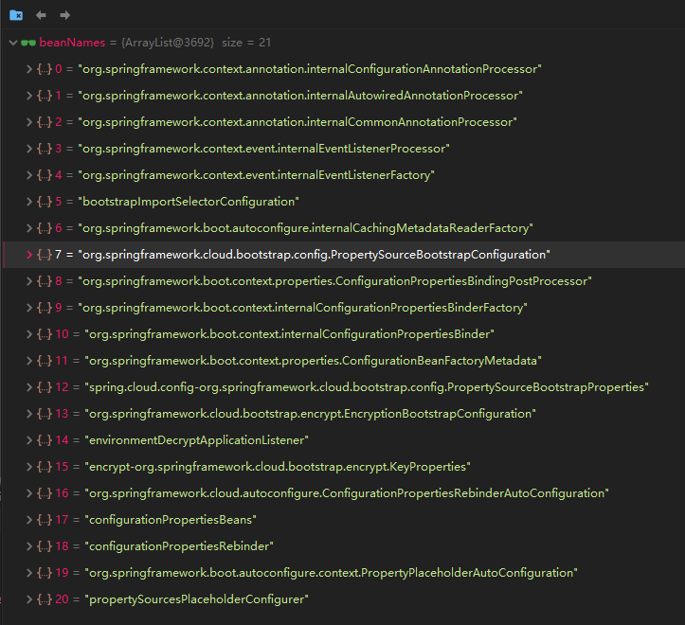
Task: Select the spring.cloud.config PropertySourceBootstrapProperties string
Action: point(367,387)
